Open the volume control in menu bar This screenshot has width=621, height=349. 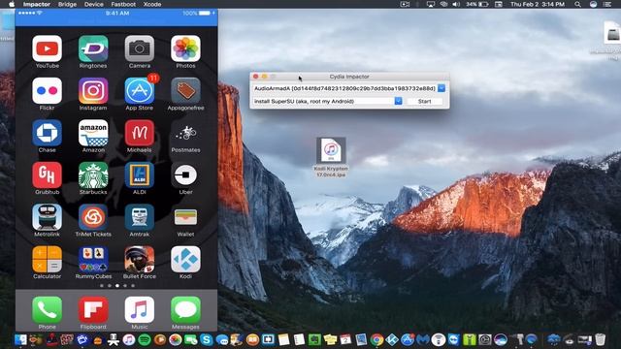(x=456, y=4)
